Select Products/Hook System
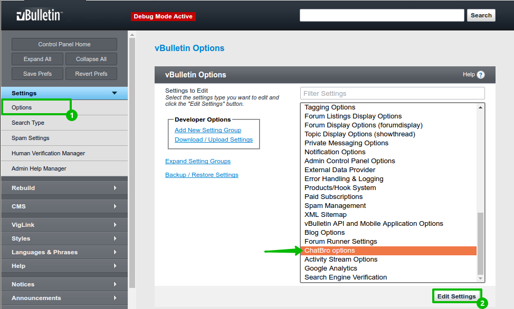This screenshot has height=309, width=514. tap(389, 188)
